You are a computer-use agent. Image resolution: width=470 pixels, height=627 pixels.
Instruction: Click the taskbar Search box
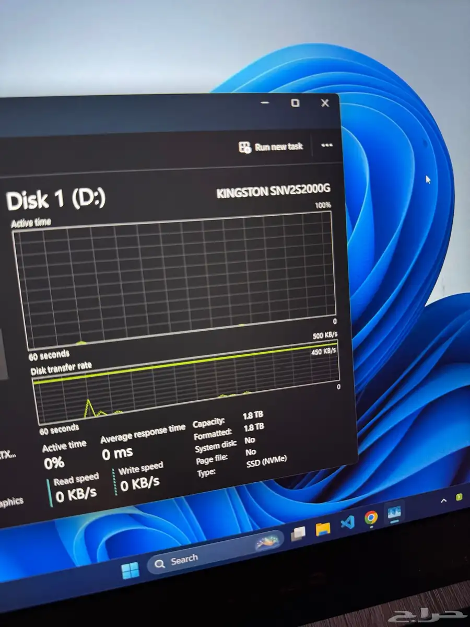[x=215, y=554]
